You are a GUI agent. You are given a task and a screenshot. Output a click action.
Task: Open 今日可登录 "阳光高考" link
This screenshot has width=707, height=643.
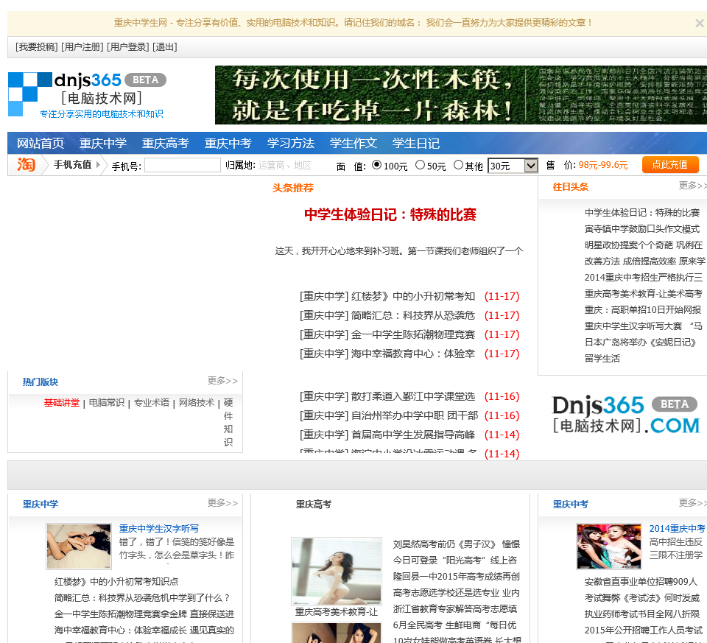click(x=455, y=561)
